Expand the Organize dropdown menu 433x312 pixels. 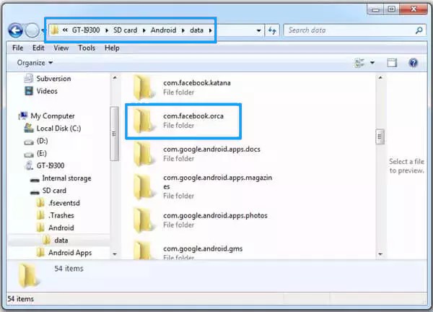click(35, 63)
